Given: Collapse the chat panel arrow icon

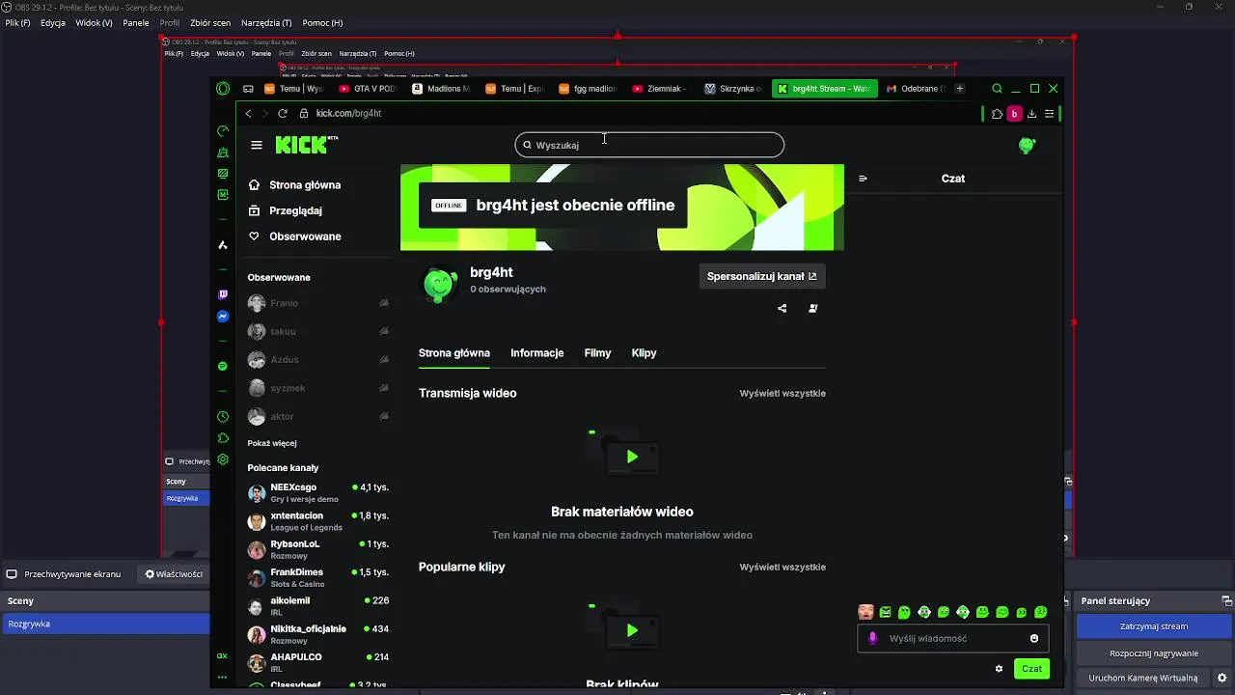Looking at the screenshot, I should tap(863, 179).
